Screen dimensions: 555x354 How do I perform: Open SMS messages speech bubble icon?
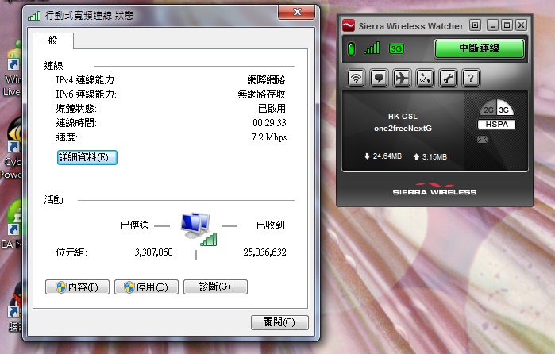pyautogui.click(x=379, y=78)
